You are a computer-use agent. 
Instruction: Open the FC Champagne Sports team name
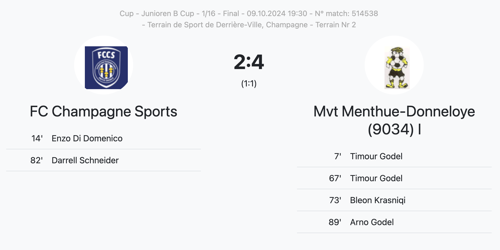[x=103, y=111]
